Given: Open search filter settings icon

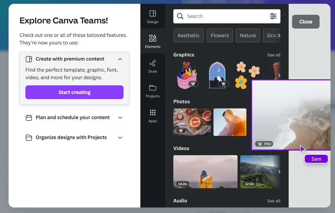Looking at the screenshot, I should point(273,16).
